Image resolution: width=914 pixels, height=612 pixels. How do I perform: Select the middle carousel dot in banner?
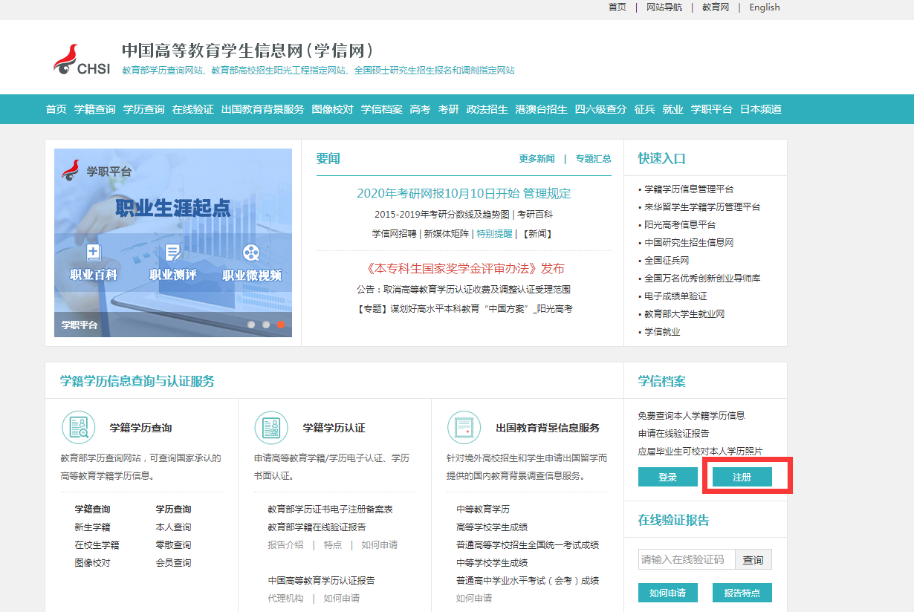tap(266, 325)
